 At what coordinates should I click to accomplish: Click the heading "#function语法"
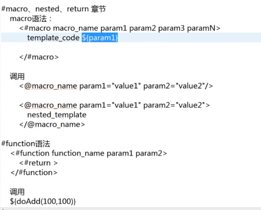(x=26, y=144)
